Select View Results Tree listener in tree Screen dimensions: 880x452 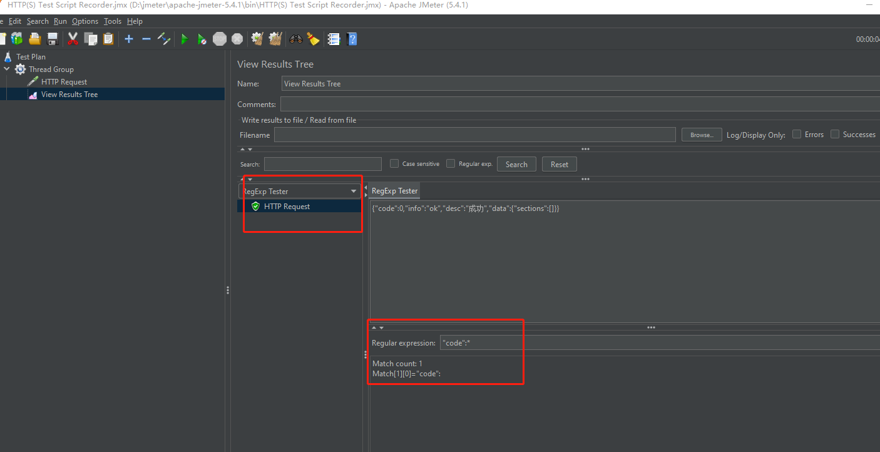click(x=69, y=95)
